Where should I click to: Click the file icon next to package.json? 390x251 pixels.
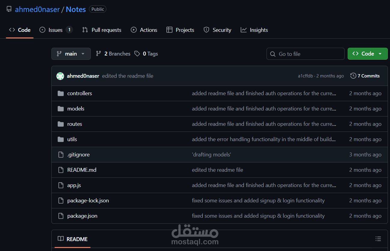(x=61, y=216)
